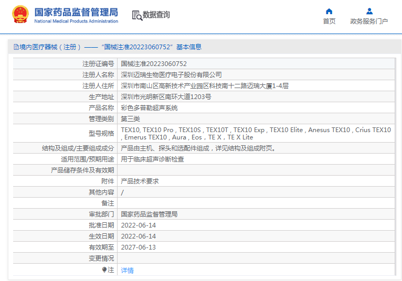Click intended use 用于临床超声诊断检查

click(x=153, y=159)
